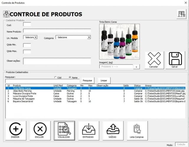
Task: Select the Jóias Body Piercing row
Action: 95,91
